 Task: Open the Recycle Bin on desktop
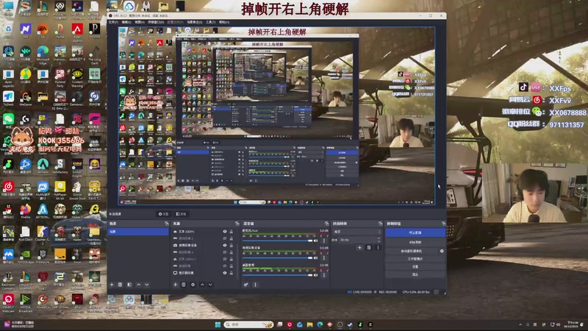click(x=8, y=31)
